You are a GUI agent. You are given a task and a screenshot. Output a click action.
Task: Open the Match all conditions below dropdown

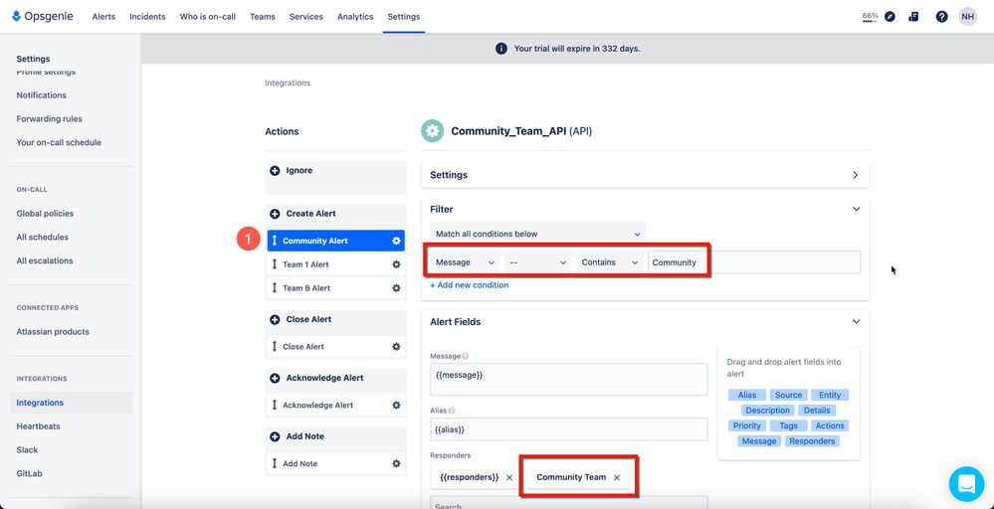click(537, 234)
